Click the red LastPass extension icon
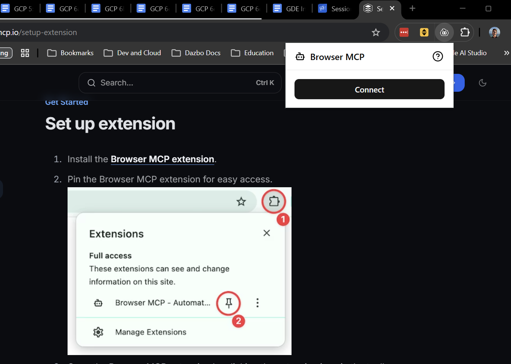 [x=404, y=32]
